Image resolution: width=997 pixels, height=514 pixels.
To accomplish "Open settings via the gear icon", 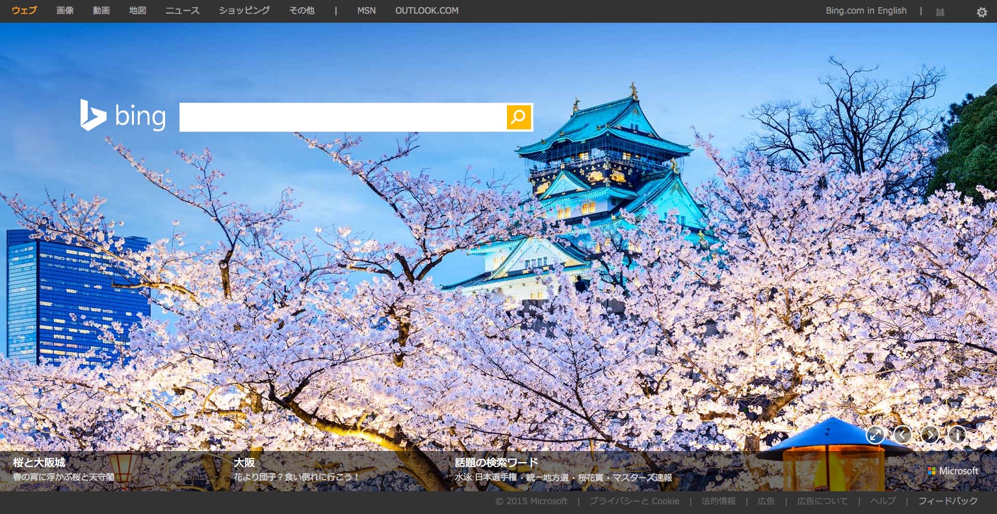I will coord(981,12).
